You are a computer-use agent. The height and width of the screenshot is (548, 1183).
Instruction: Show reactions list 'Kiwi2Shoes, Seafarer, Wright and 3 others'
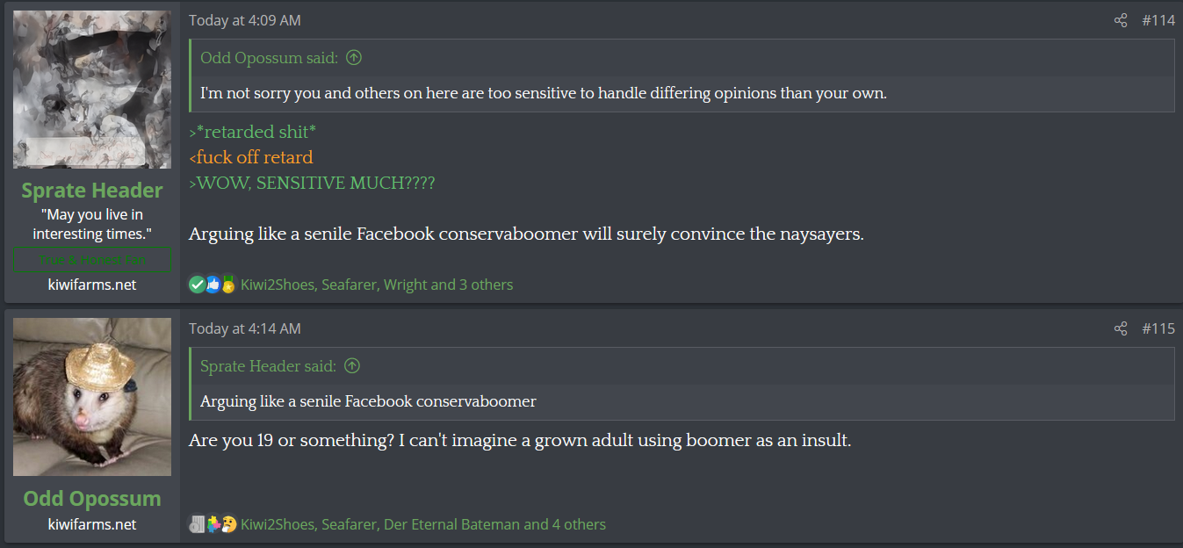click(377, 285)
